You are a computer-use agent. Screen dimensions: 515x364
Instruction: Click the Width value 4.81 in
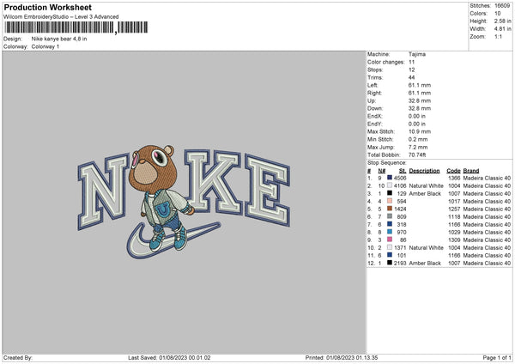(502, 29)
